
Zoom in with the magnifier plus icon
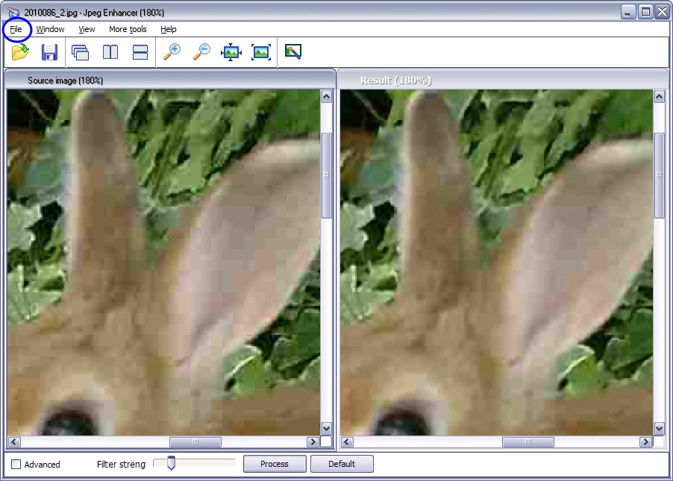pos(172,52)
